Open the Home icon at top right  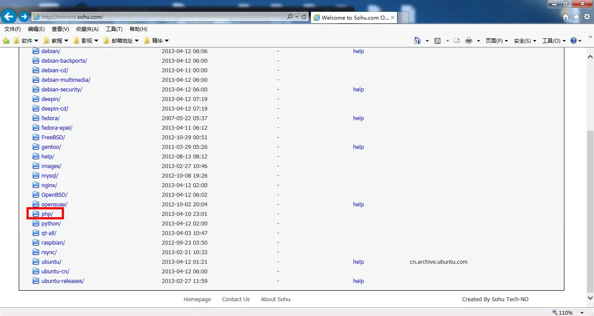[566, 17]
